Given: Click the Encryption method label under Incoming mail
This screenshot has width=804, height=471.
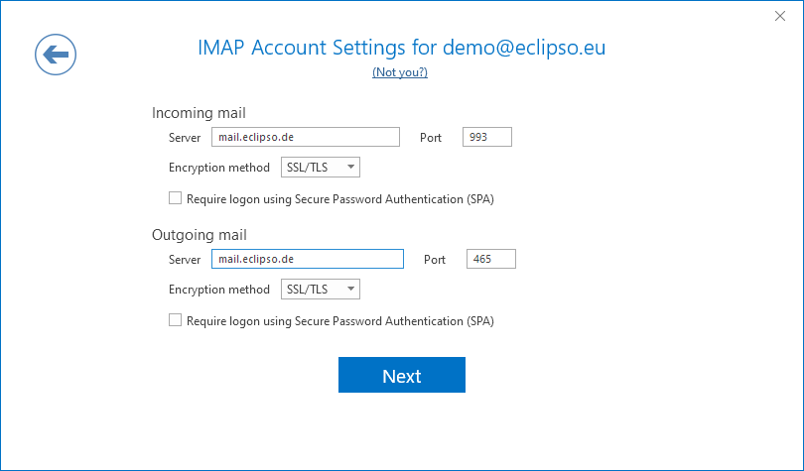Looking at the screenshot, I should click(x=218, y=168).
